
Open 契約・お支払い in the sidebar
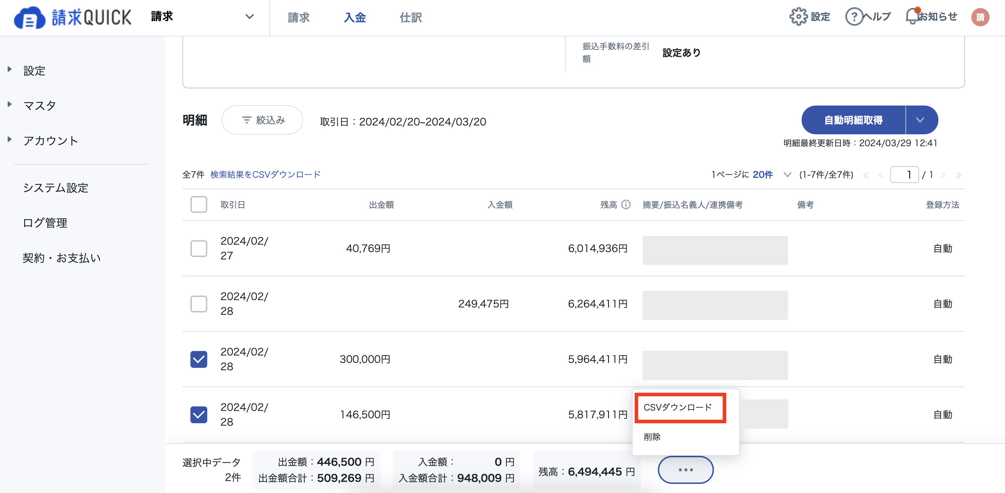[62, 258]
